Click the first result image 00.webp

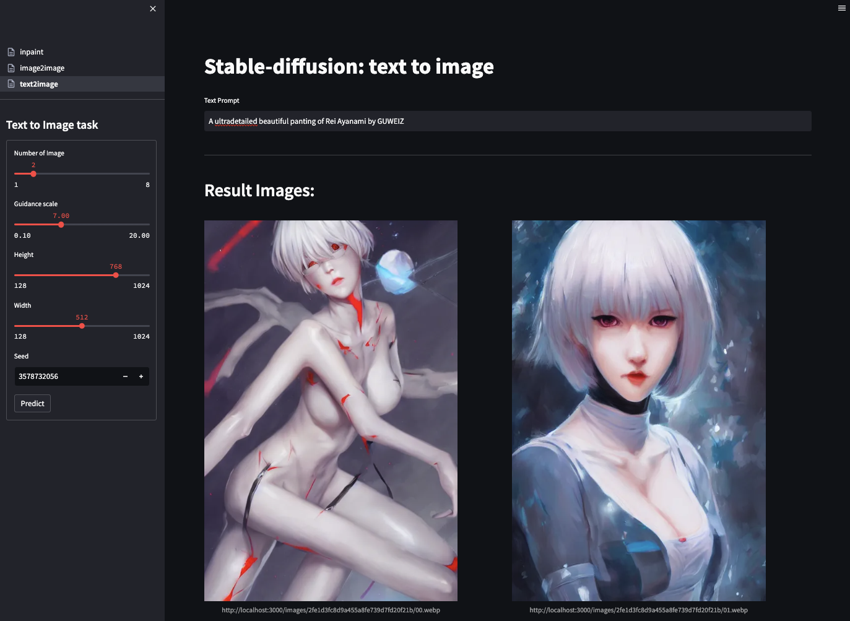tap(331, 410)
